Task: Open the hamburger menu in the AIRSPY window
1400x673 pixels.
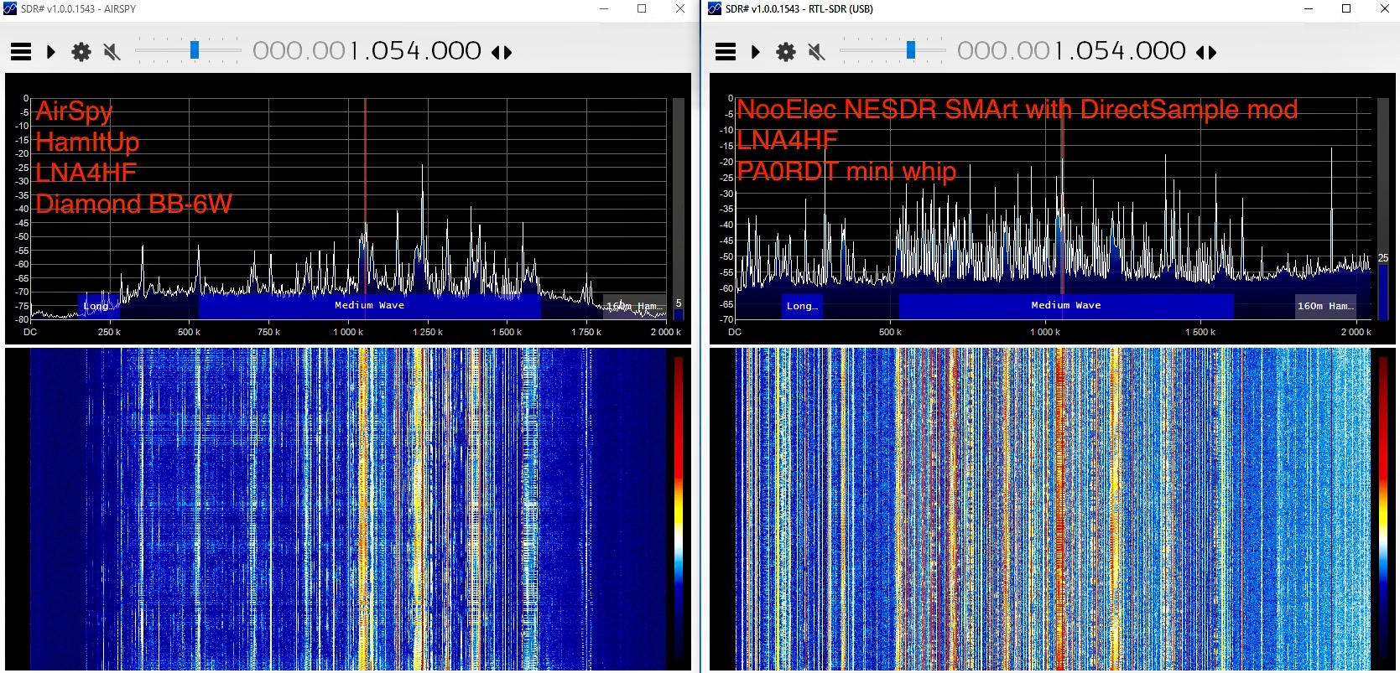Action: [21, 52]
